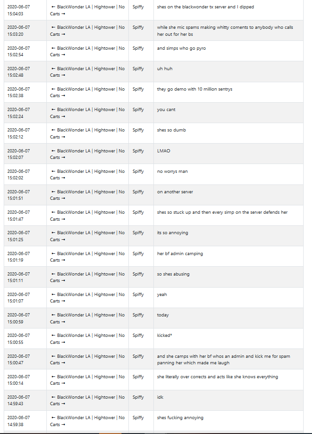Image resolution: width=312 pixels, height=434 pixels.
Task: Click the 'so shes abusing' message
Action: pos(173,274)
